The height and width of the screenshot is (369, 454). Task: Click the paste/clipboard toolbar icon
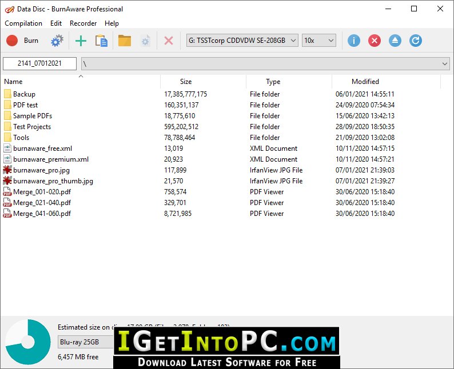click(101, 41)
